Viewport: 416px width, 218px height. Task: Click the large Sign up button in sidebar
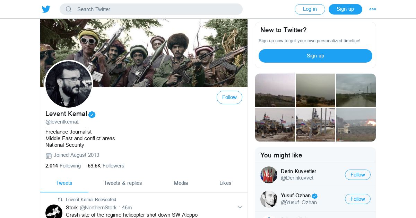(x=315, y=56)
